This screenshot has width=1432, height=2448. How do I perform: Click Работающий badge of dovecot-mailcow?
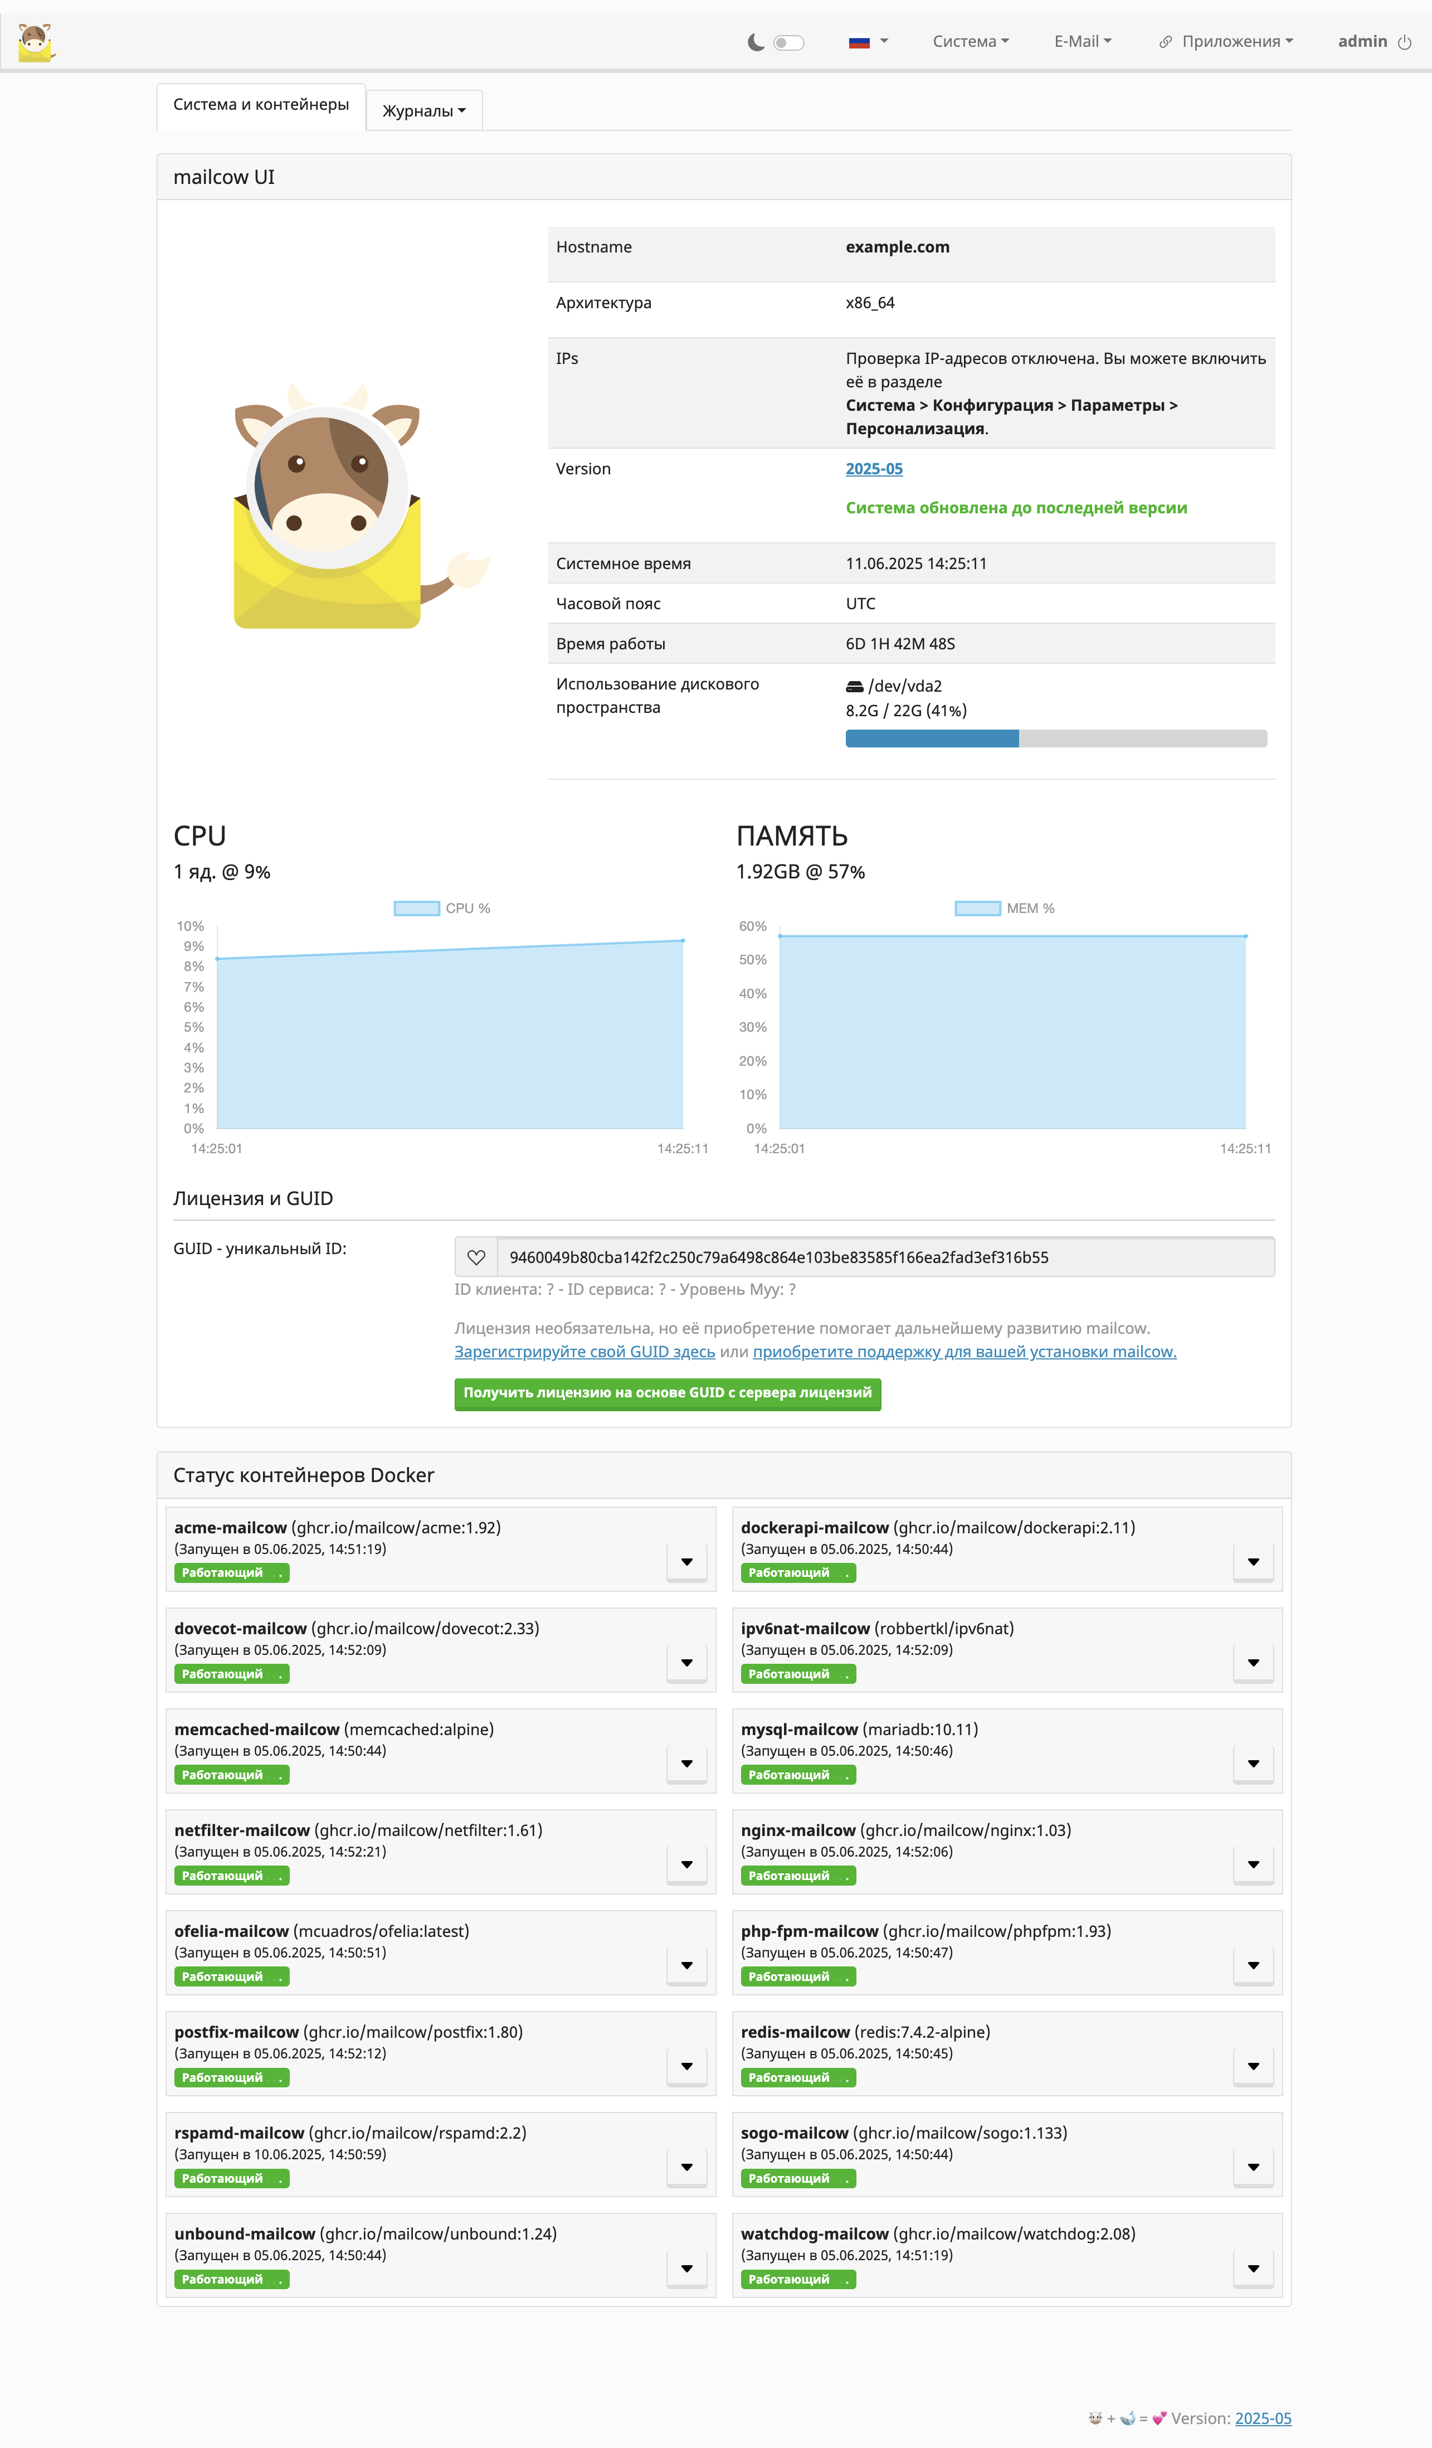point(232,1675)
